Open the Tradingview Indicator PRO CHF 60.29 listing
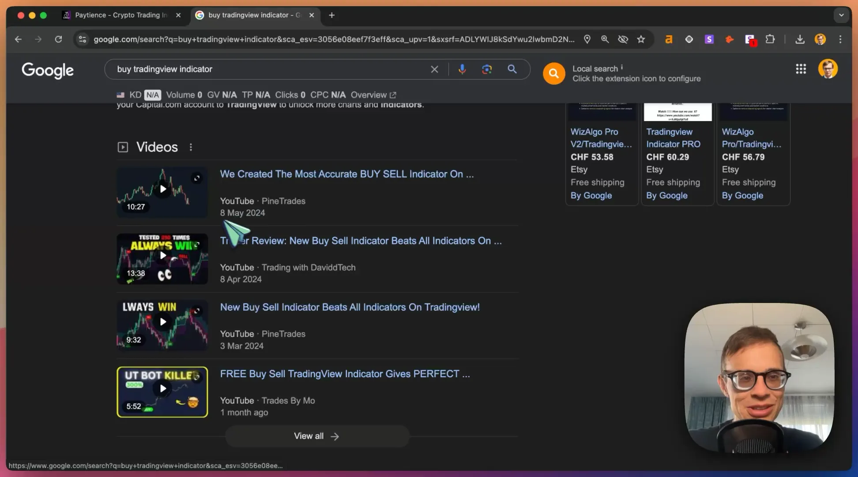The height and width of the screenshot is (477, 858). (x=677, y=155)
